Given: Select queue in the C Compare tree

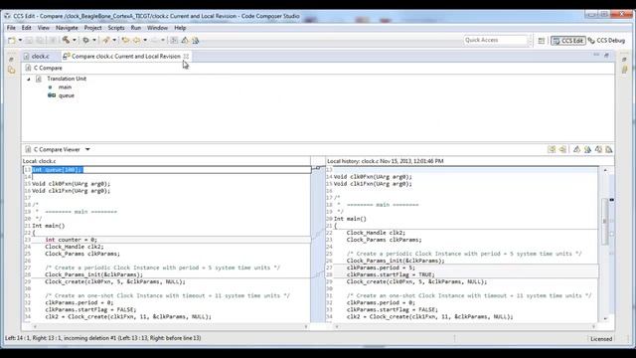Looking at the screenshot, I should [67, 95].
